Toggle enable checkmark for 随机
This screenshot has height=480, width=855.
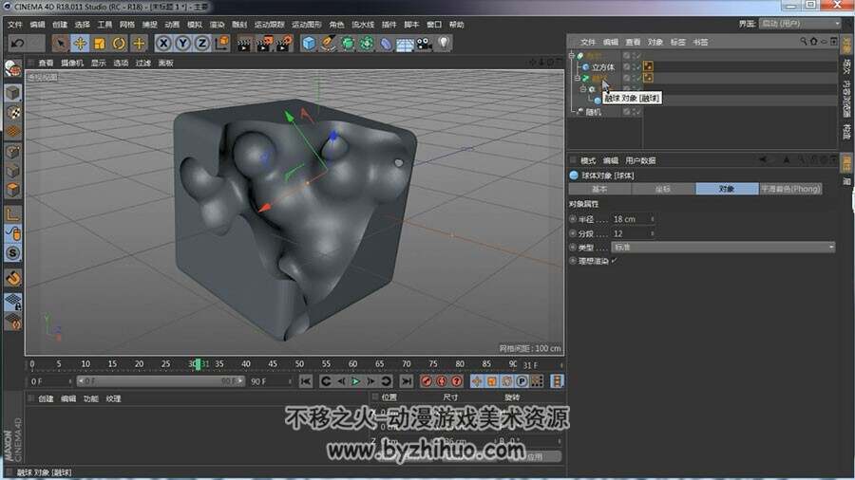tap(636, 112)
